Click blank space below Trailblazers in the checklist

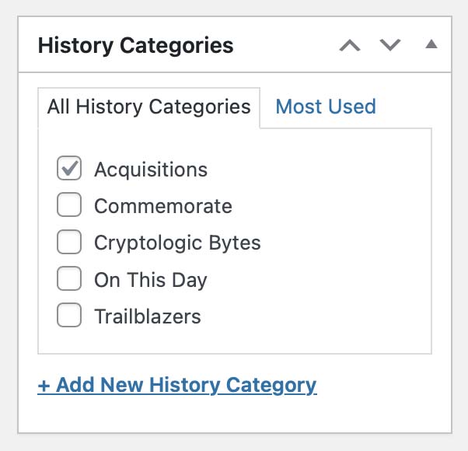coord(233,340)
